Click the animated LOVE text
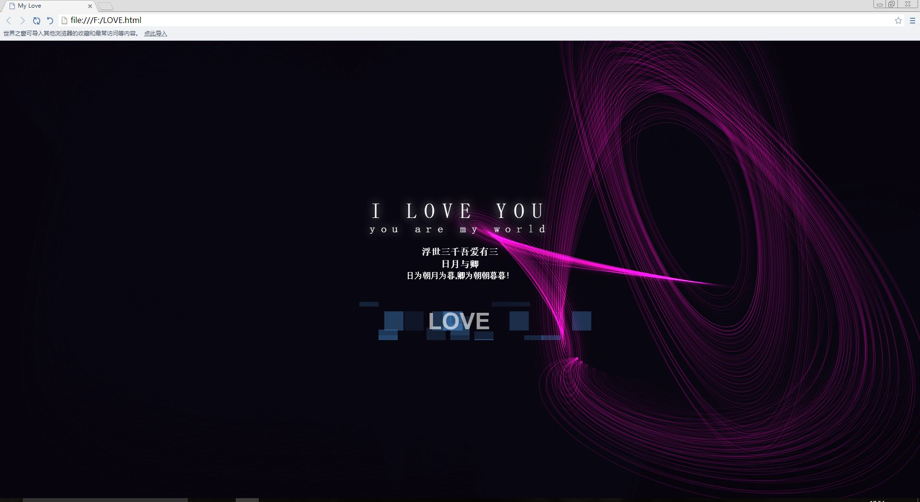Viewport: 920px width, 502px height. [x=459, y=321]
